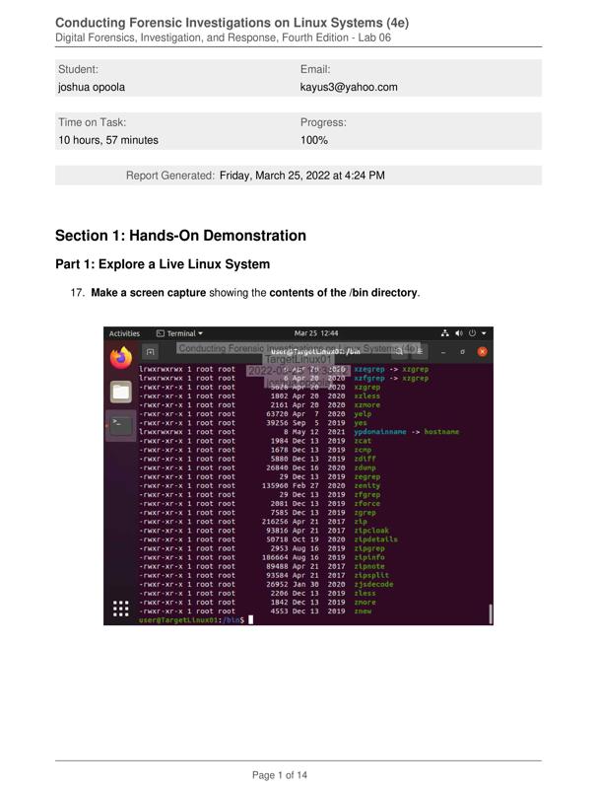Click the zgrep file entry

365,513
